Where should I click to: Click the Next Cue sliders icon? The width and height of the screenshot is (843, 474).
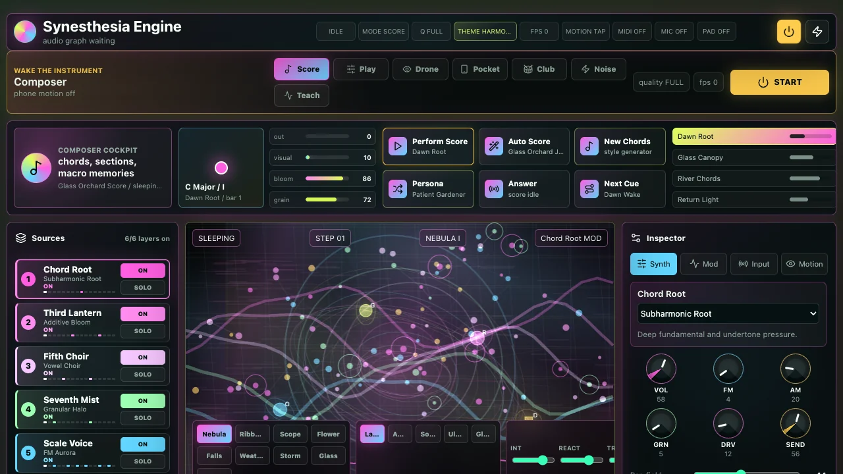coord(589,189)
